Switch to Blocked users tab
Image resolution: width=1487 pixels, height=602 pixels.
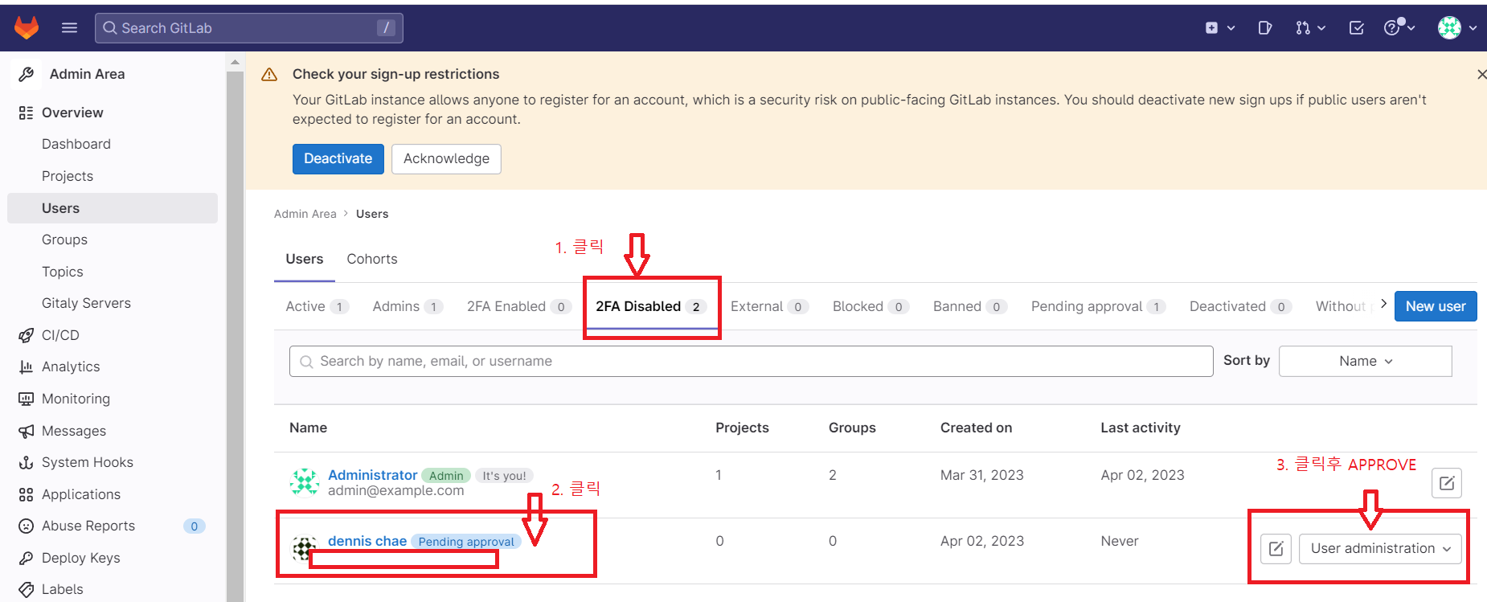click(x=870, y=306)
